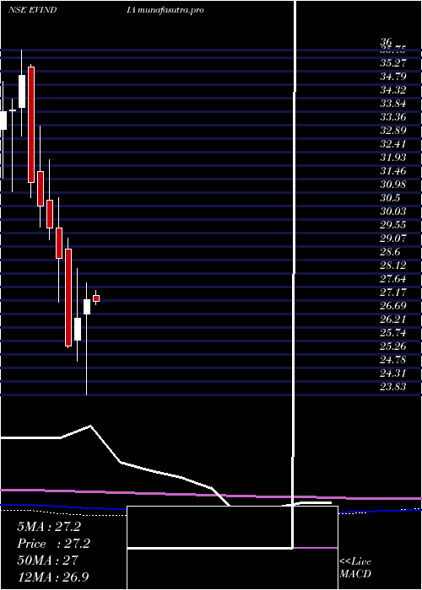Click the 12MA : 26.9 readout
422x590 pixels.
tap(53, 577)
